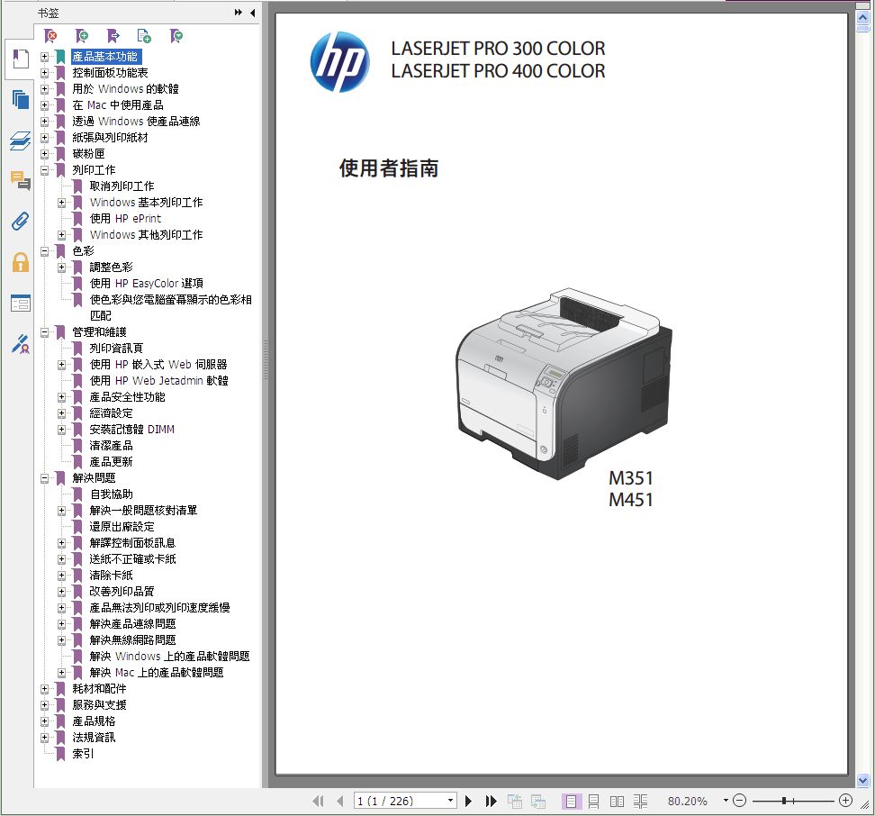Click the previous view icon

coord(515,801)
